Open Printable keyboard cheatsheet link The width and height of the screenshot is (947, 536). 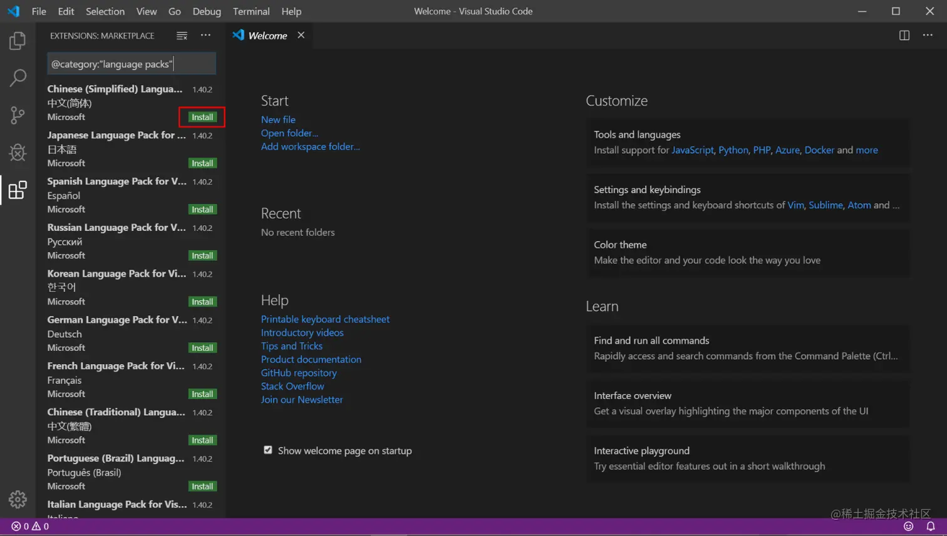325,319
